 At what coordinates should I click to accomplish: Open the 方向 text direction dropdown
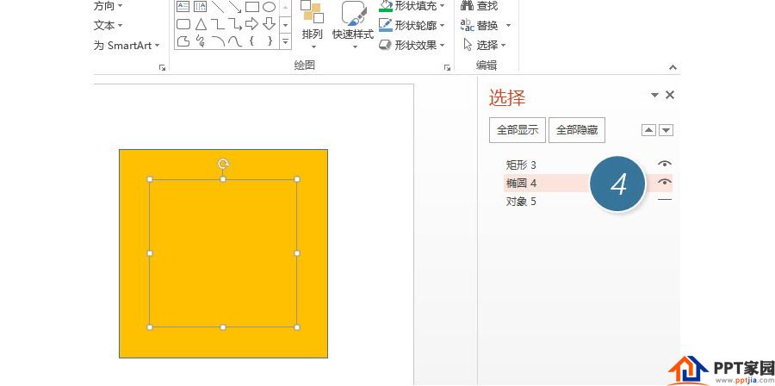click(121, 6)
